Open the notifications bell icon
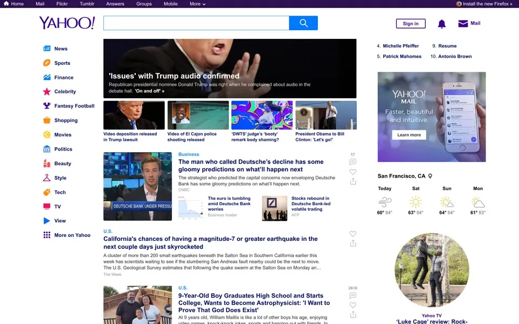Viewport: 519px width, 324px height. point(442,24)
